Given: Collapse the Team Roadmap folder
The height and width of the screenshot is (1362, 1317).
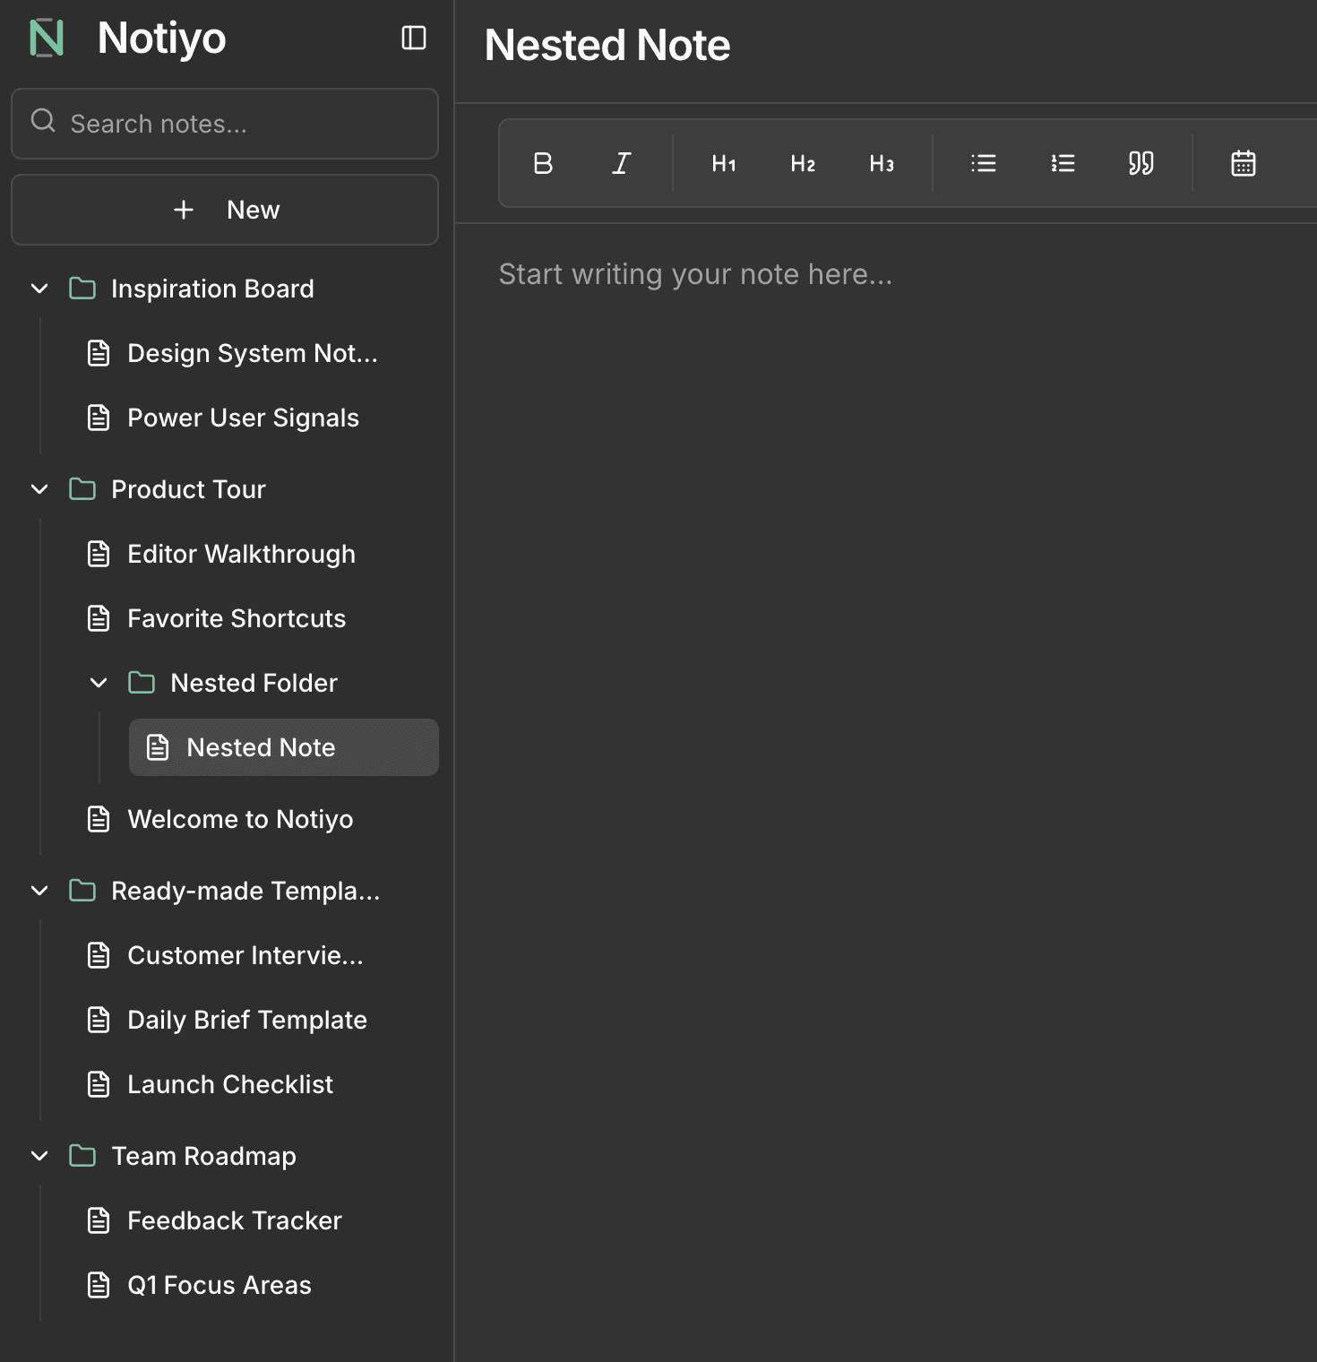Looking at the screenshot, I should pos(39,1155).
